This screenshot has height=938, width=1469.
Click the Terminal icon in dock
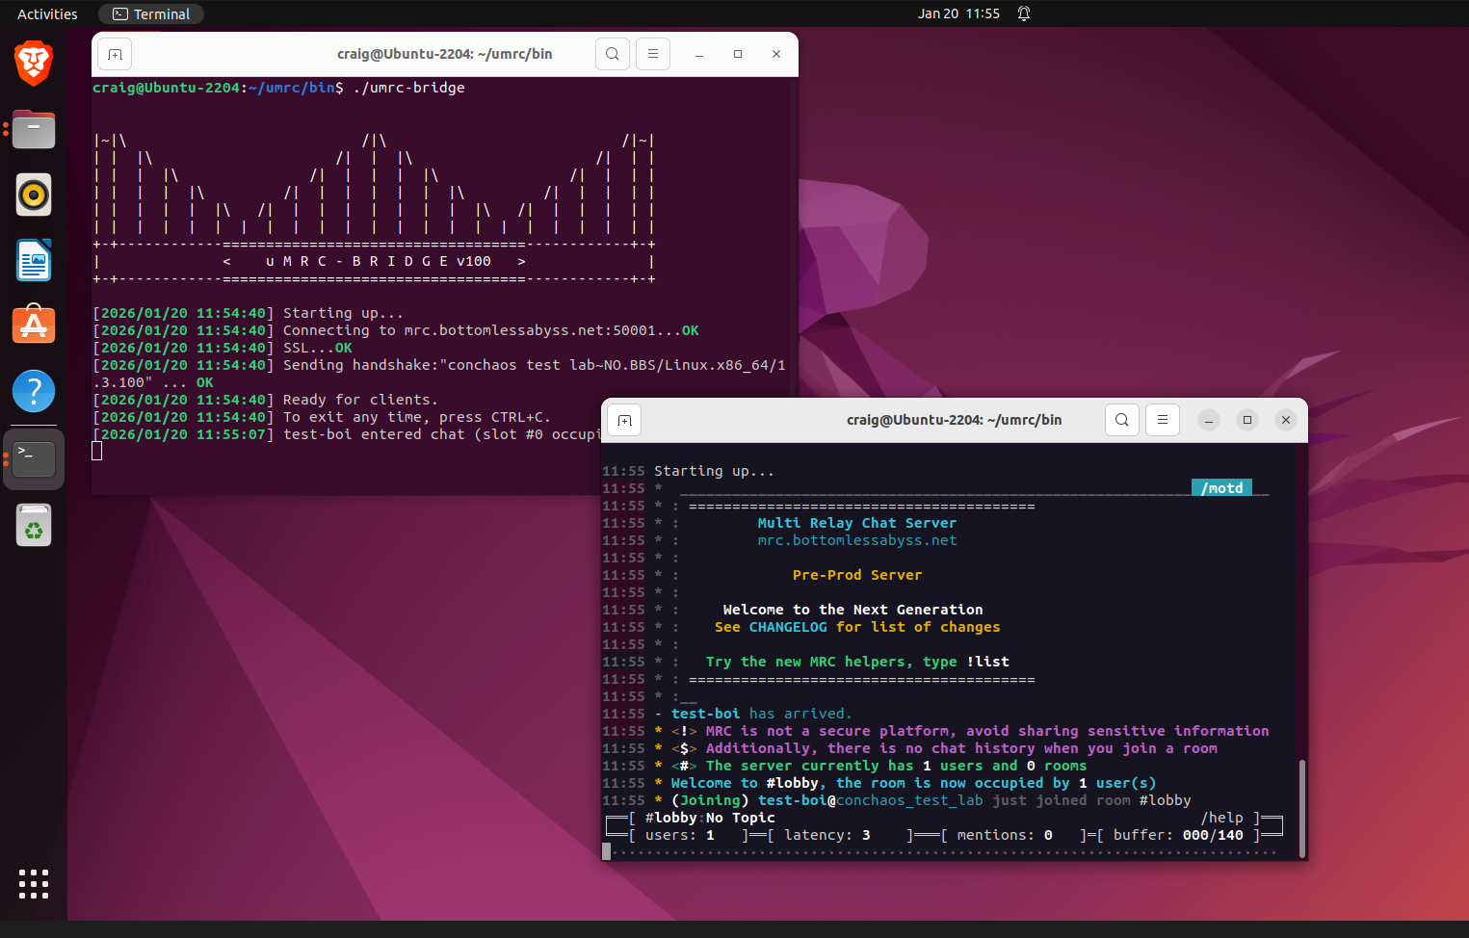(34, 458)
